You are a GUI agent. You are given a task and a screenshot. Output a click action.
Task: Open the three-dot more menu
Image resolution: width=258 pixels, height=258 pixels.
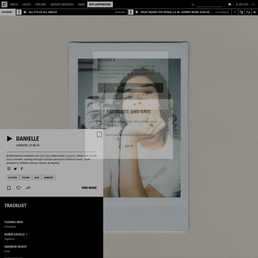[x=253, y=4]
